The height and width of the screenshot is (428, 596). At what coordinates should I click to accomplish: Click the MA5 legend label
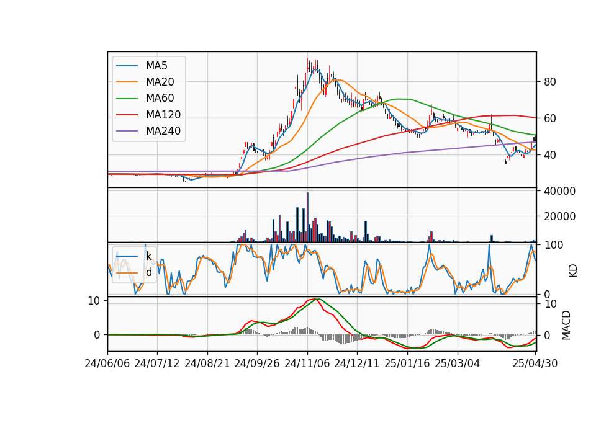tap(156, 66)
